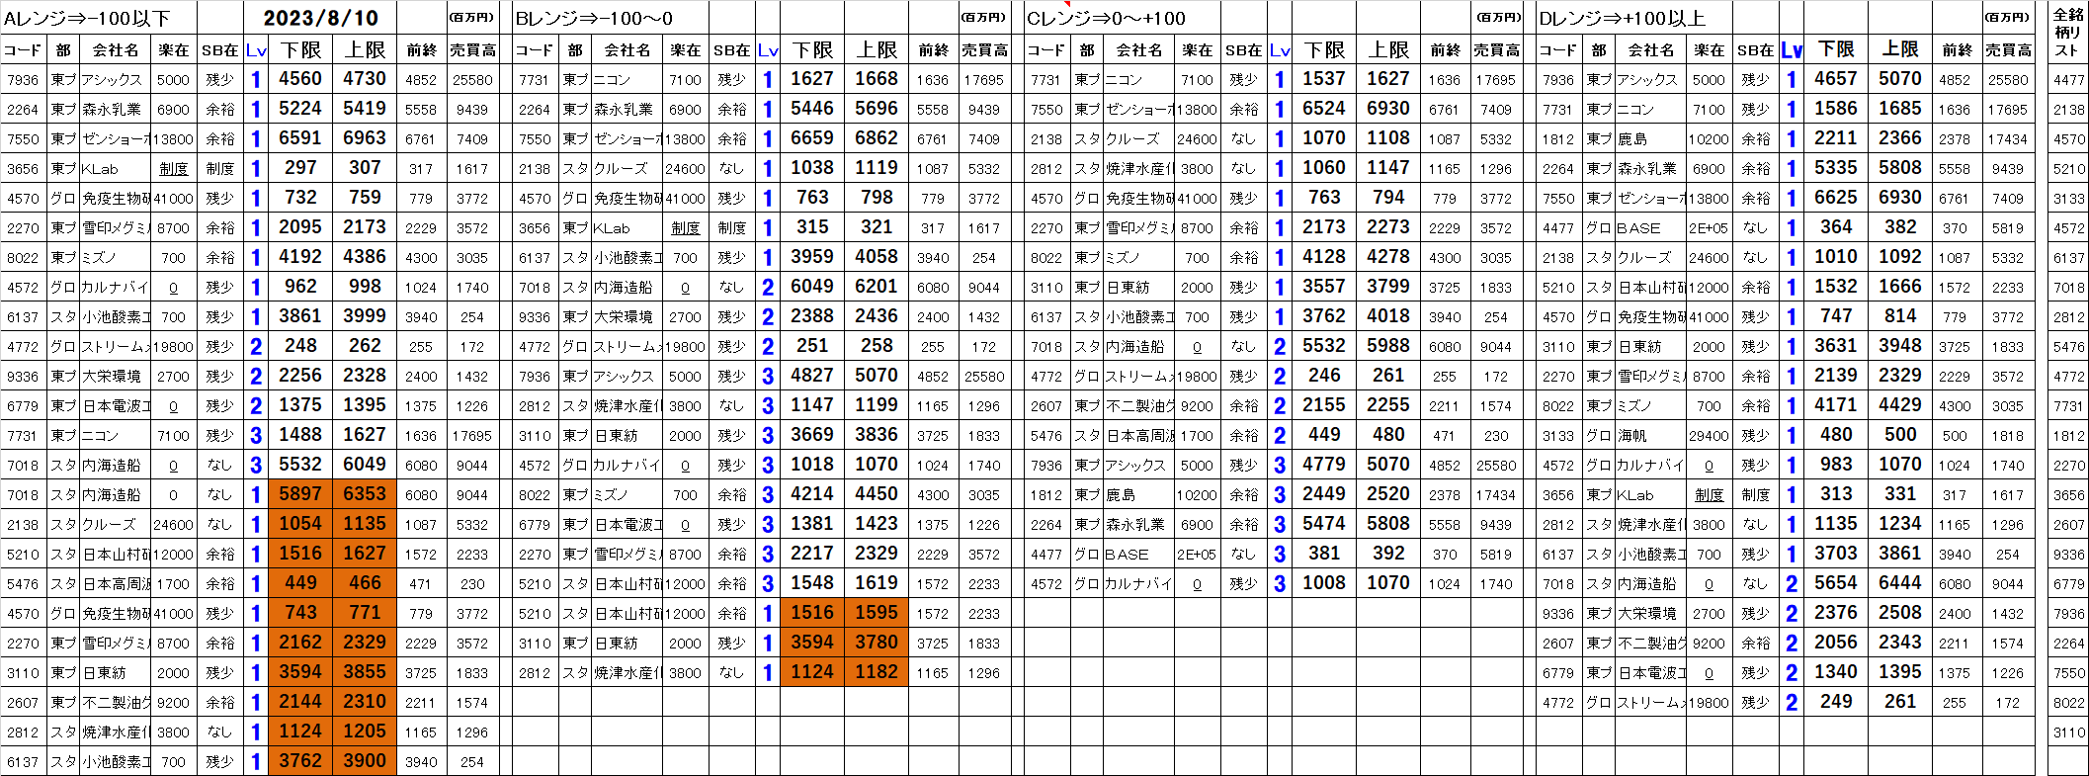Select the C range value 1108
Screen dimensions: 2089x776
point(1388,138)
